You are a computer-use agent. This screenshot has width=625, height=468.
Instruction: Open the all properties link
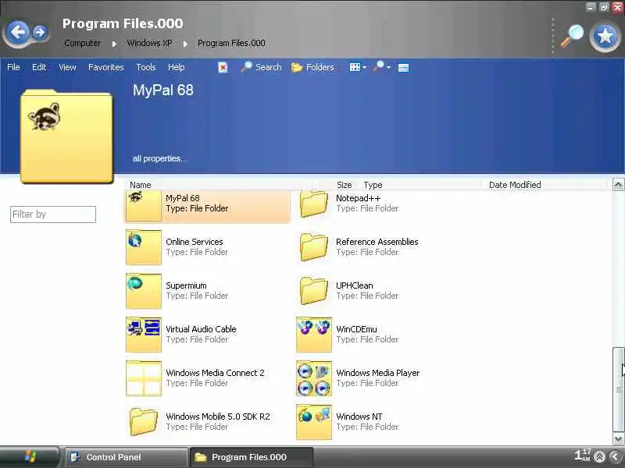[x=159, y=158]
